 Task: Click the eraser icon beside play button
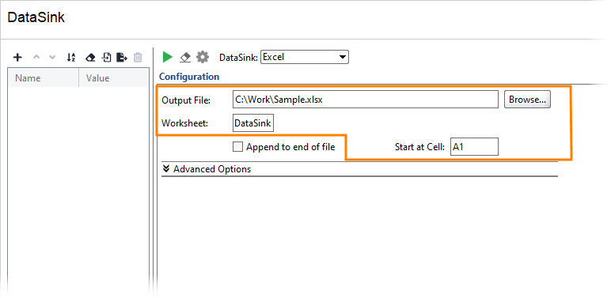pos(185,58)
